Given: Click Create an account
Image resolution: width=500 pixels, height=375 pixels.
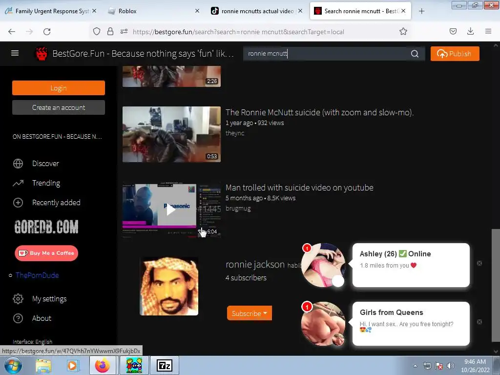Looking at the screenshot, I should coord(59,107).
